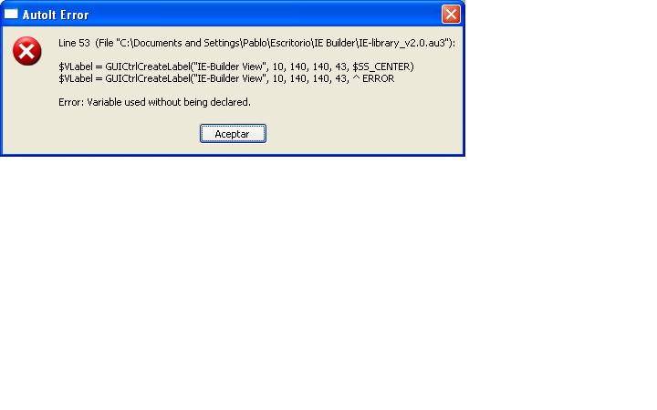Click GUICtrlCreateLabel in the line ending with ERROR
Viewport: 657px width, 410px height.
(147, 78)
